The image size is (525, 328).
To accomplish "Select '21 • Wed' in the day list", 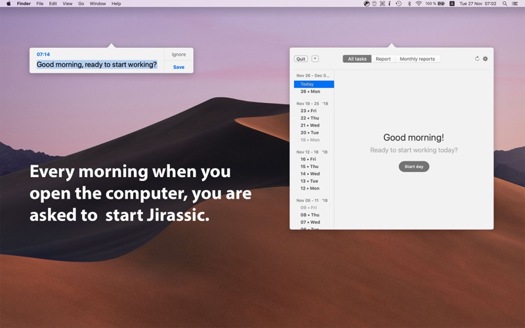I will [x=310, y=125].
